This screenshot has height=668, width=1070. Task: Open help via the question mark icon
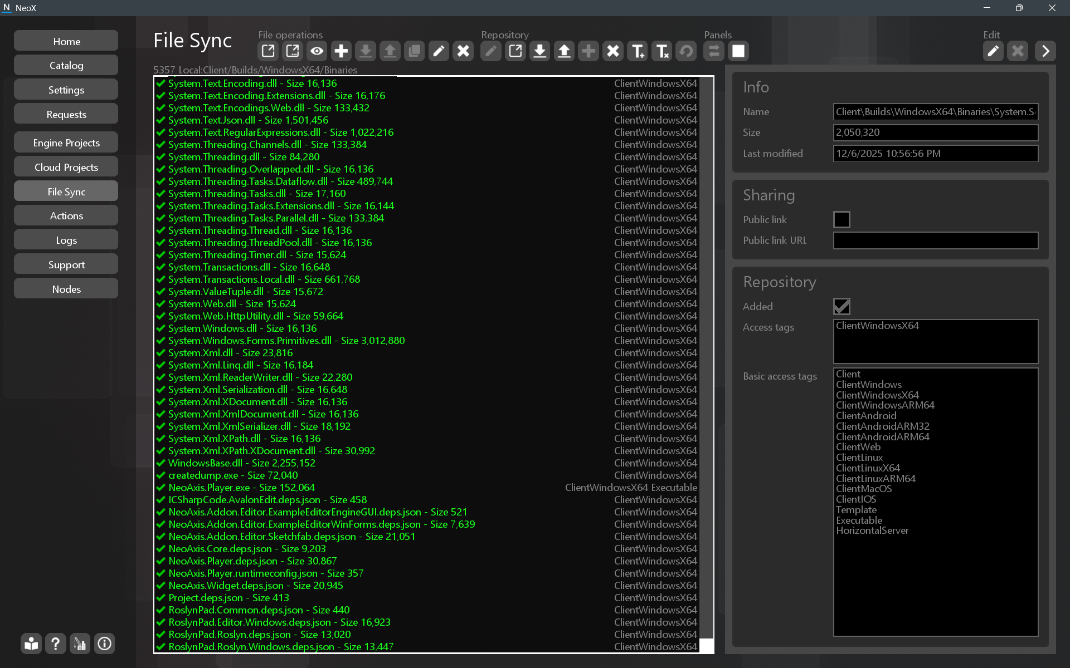[55, 644]
